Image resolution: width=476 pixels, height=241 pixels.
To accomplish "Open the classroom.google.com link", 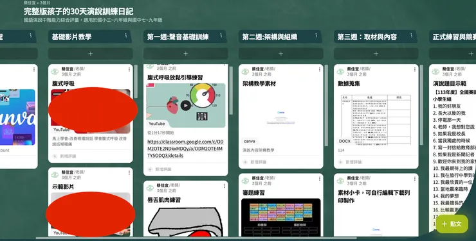I will (x=185, y=149).
